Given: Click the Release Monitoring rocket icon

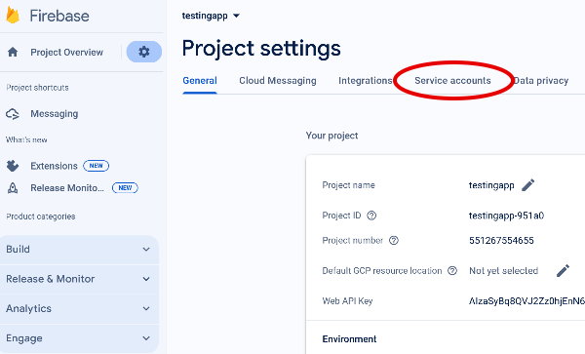Looking at the screenshot, I should tap(13, 188).
